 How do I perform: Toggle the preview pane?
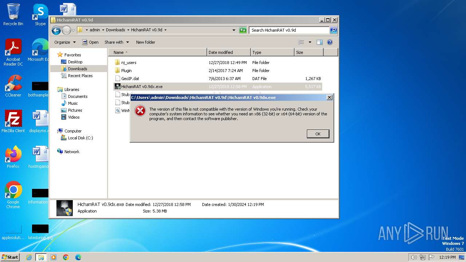pos(320,42)
